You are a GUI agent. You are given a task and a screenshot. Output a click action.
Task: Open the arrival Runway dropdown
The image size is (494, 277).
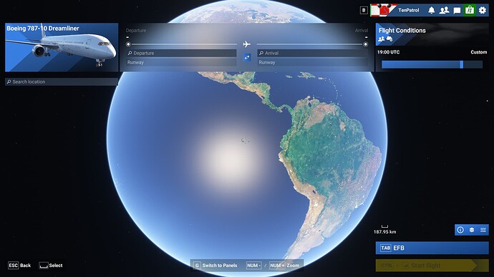tap(313, 63)
